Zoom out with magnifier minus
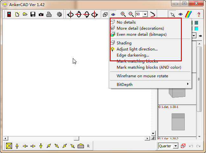The image size is (206, 153). [x=131, y=14]
